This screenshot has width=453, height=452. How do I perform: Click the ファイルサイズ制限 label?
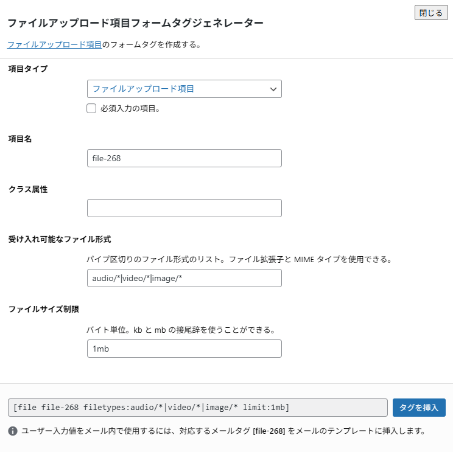(x=44, y=309)
